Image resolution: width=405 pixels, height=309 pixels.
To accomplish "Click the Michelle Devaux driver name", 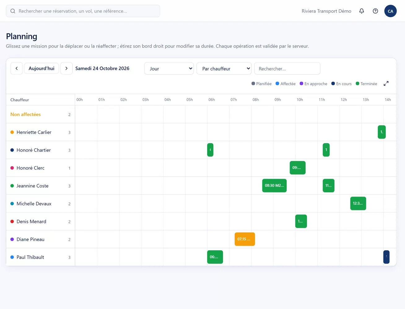I will 34,204.
